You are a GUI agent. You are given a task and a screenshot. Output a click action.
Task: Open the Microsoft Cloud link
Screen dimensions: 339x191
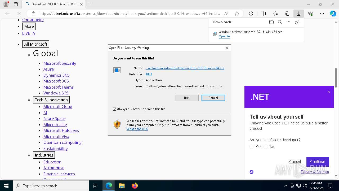click(x=58, y=107)
